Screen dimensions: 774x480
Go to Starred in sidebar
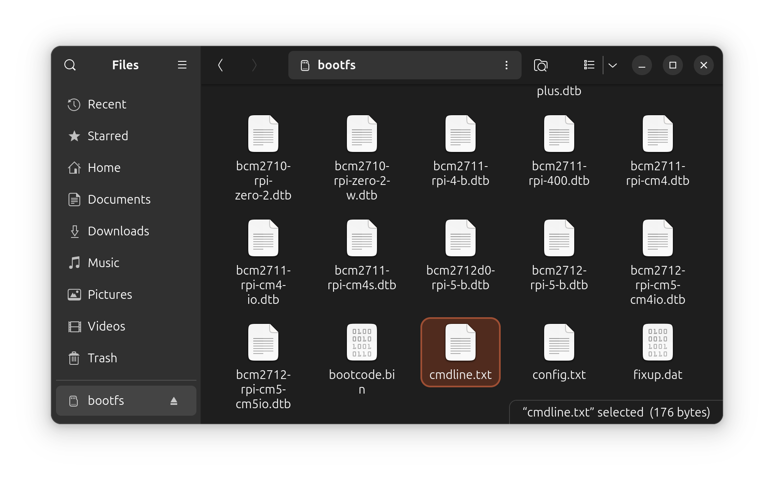click(107, 136)
